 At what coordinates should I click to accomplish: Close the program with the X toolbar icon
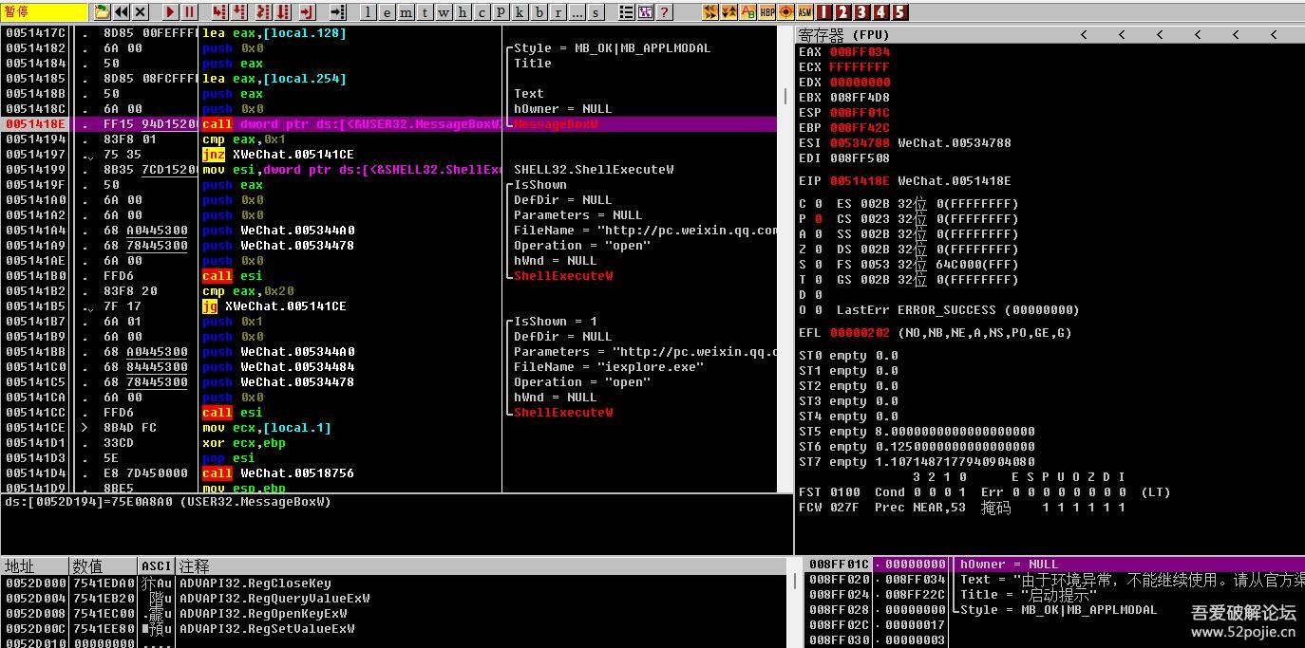141,12
